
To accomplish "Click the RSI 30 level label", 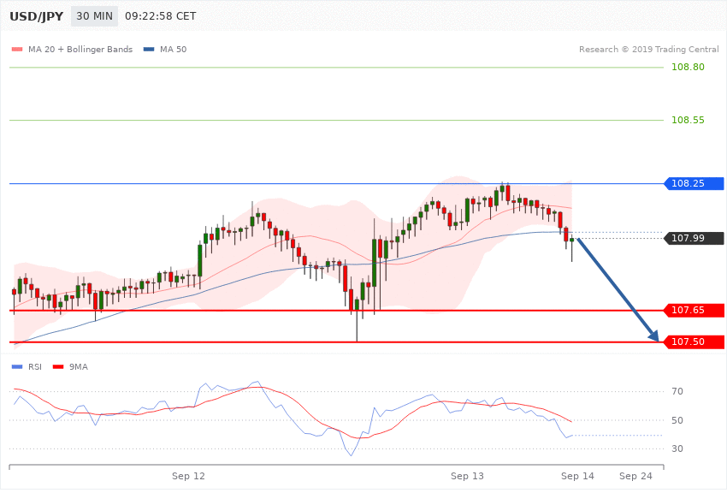I will point(677,449).
